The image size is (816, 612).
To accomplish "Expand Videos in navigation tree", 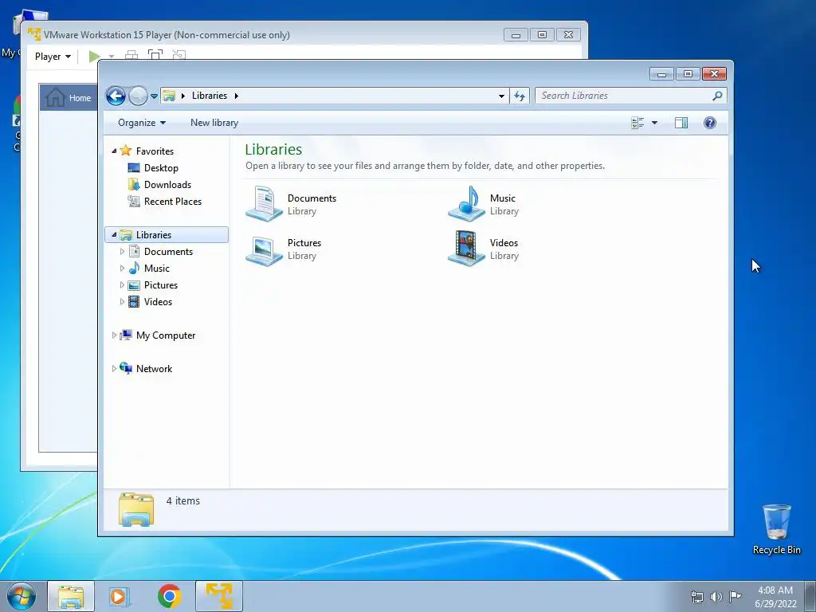I will coord(122,302).
